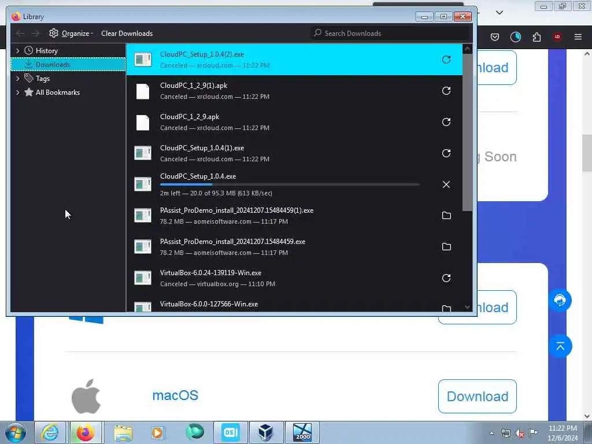Click the macOS Download button
The height and width of the screenshot is (444, 592).
pos(477,397)
